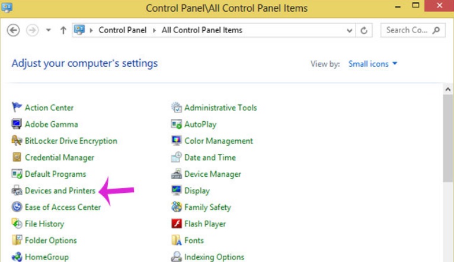Select the Control Panel breadcrumb segment
The height and width of the screenshot is (262, 454).
[x=123, y=30]
